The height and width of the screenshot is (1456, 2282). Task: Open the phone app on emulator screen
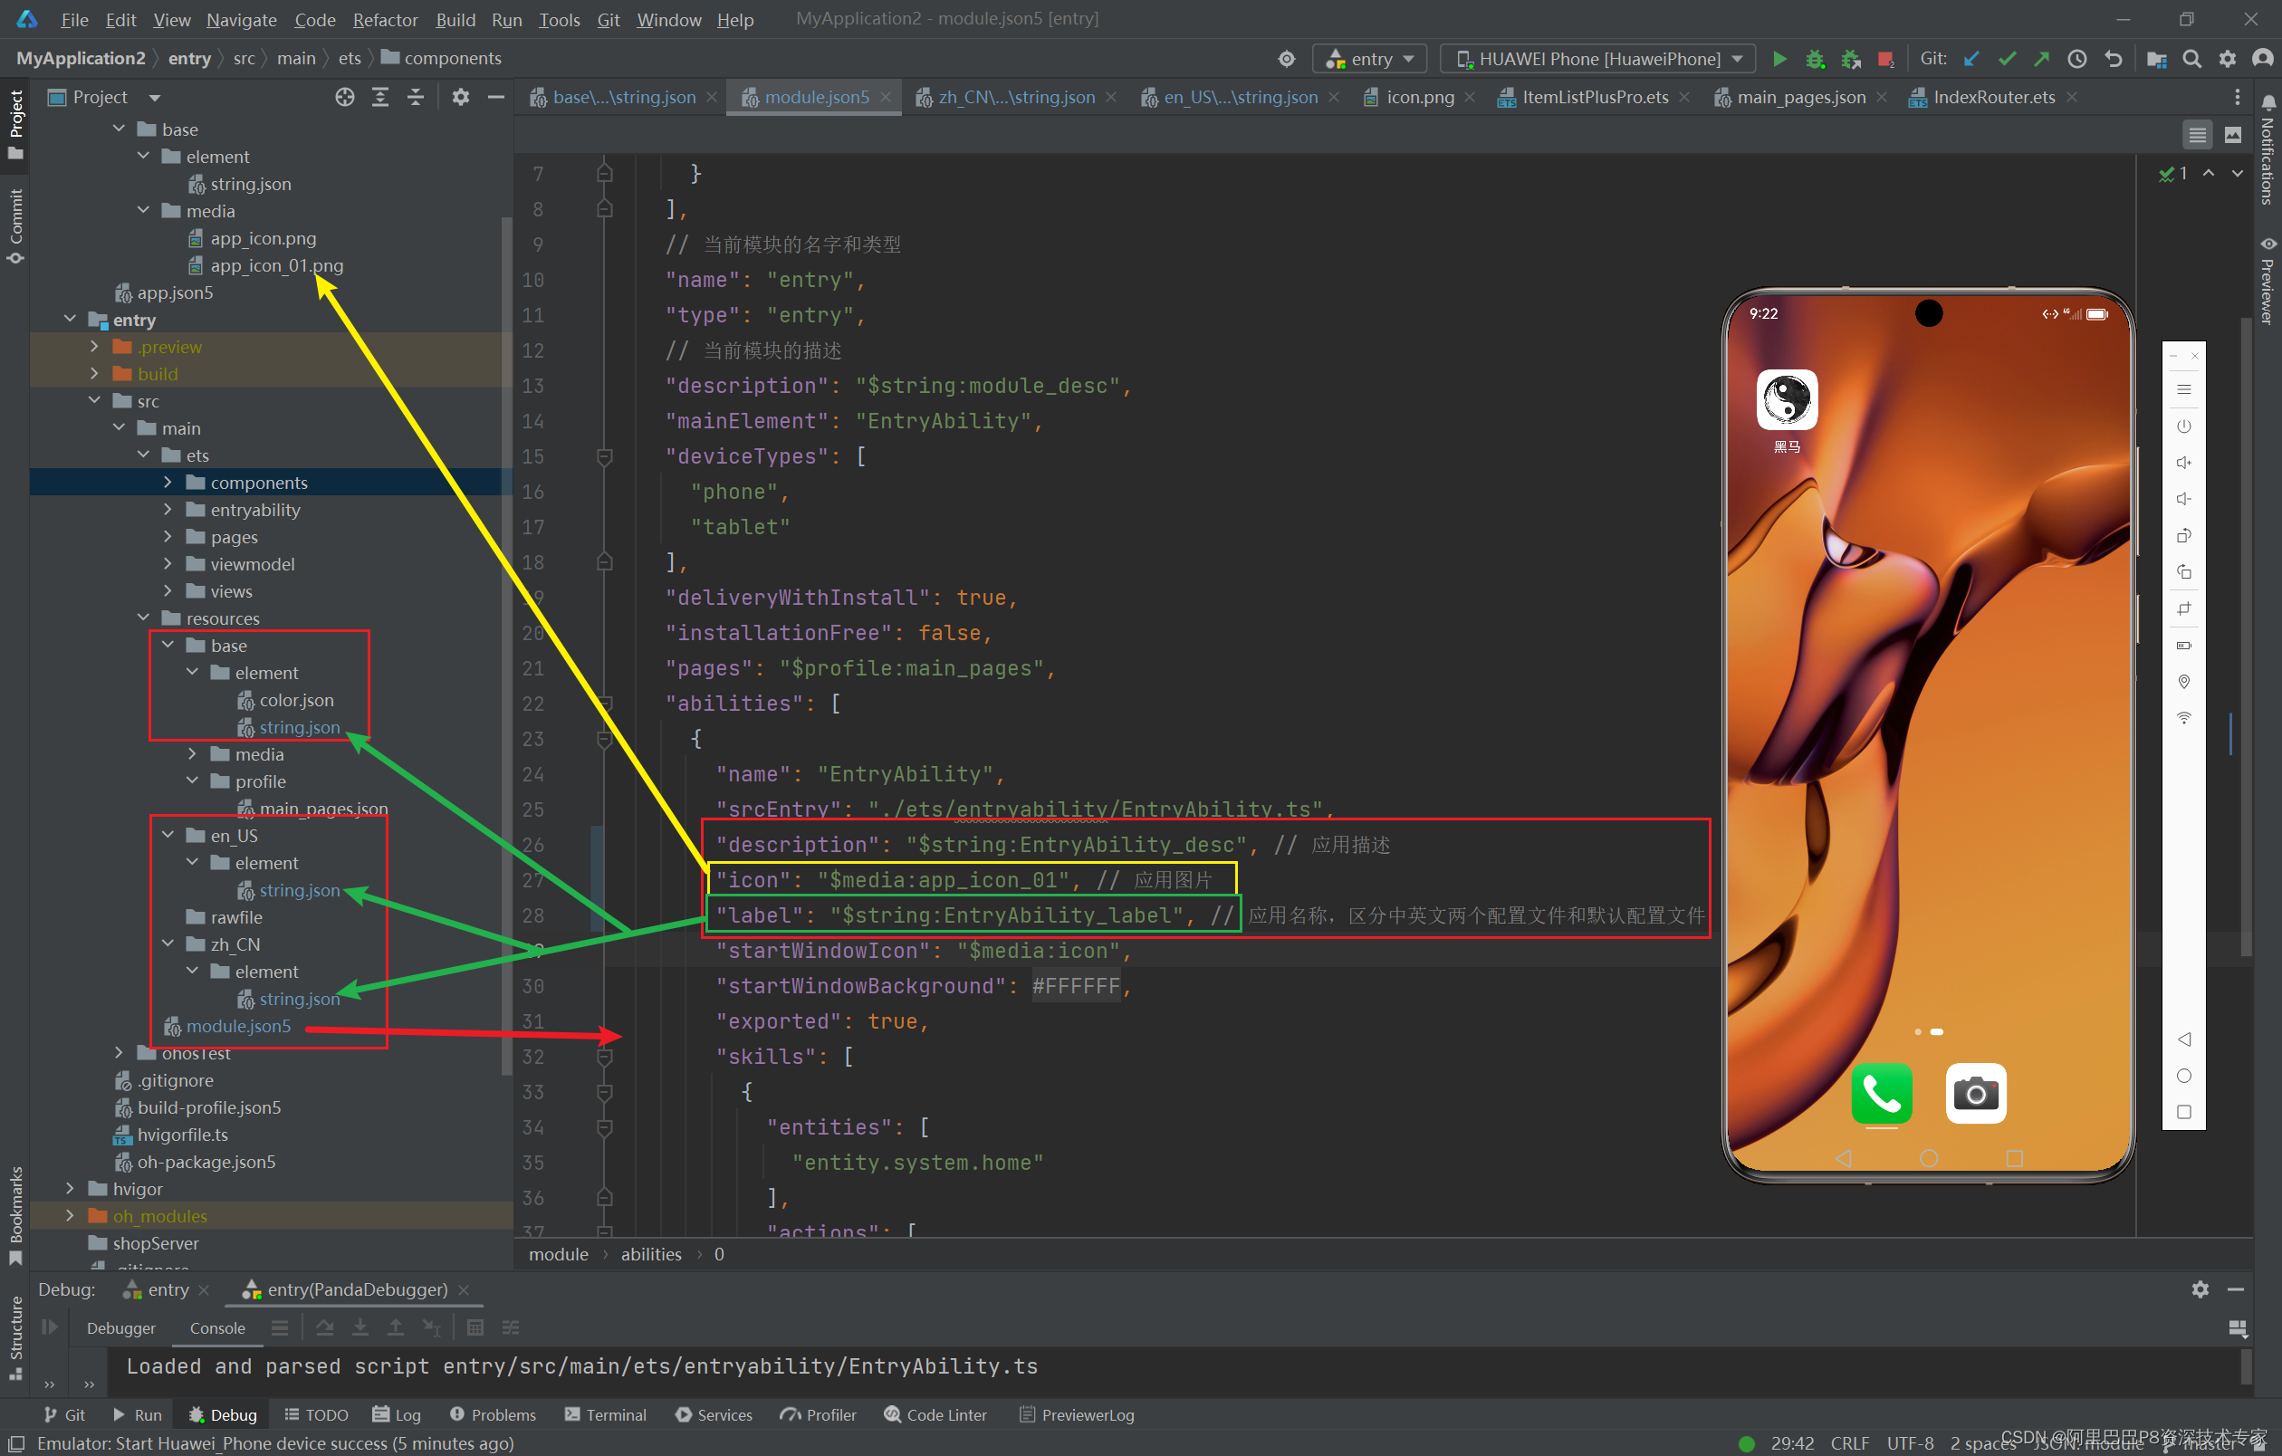point(1880,1092)
